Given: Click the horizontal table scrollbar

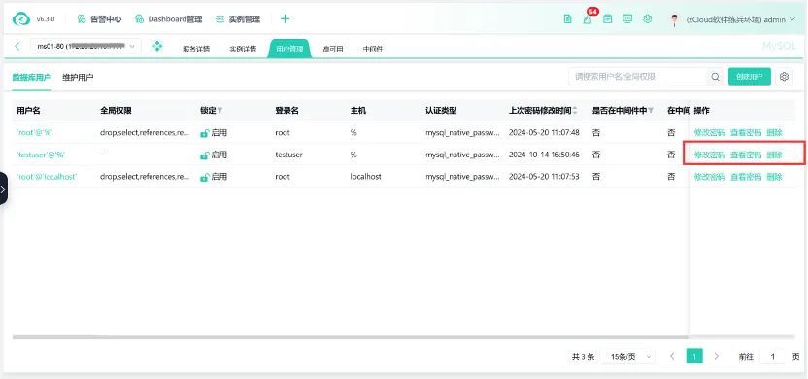Looking at the screenshot, I should tap(351, 337).
